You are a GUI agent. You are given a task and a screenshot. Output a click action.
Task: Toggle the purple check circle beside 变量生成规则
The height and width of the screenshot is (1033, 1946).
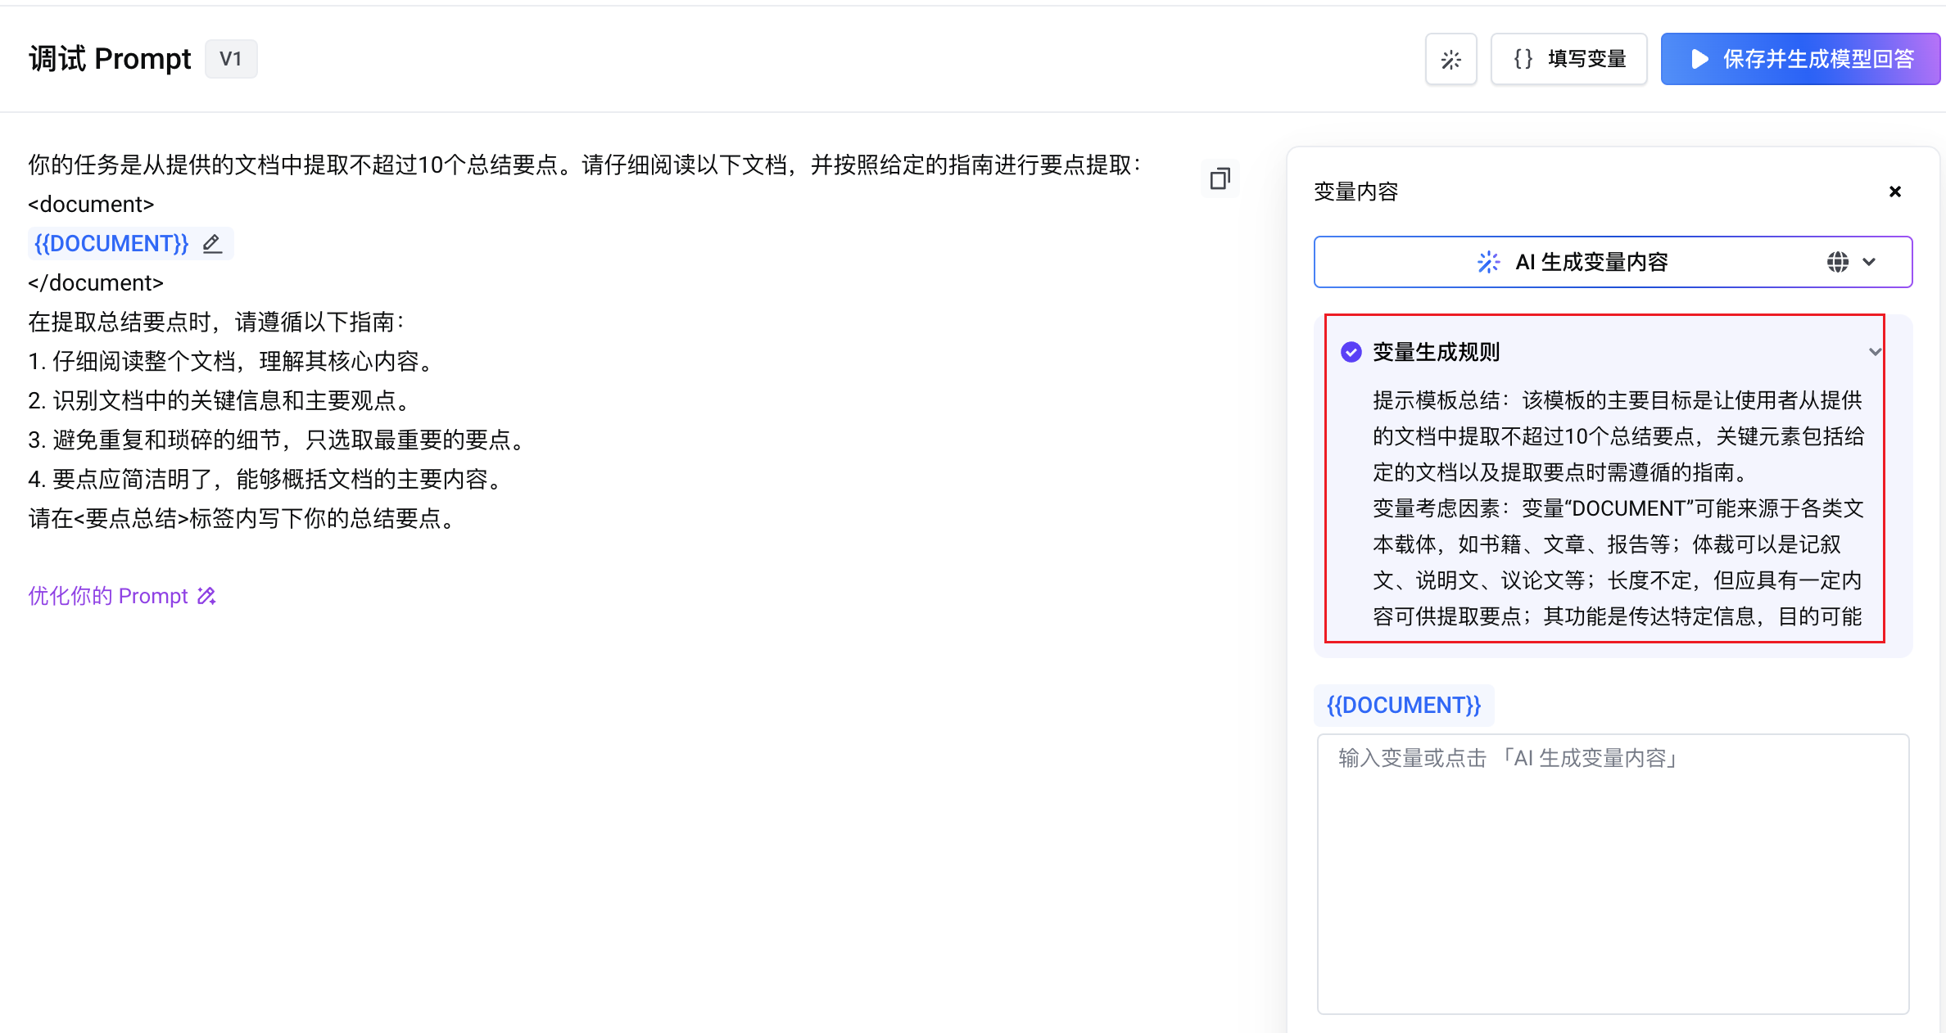(1351, 352)
